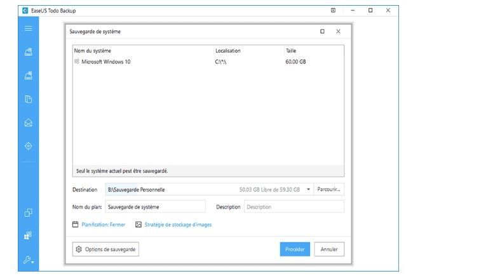The image size is (502, 276).
Task: Sort by Taille column header
Action: [290, 51]
